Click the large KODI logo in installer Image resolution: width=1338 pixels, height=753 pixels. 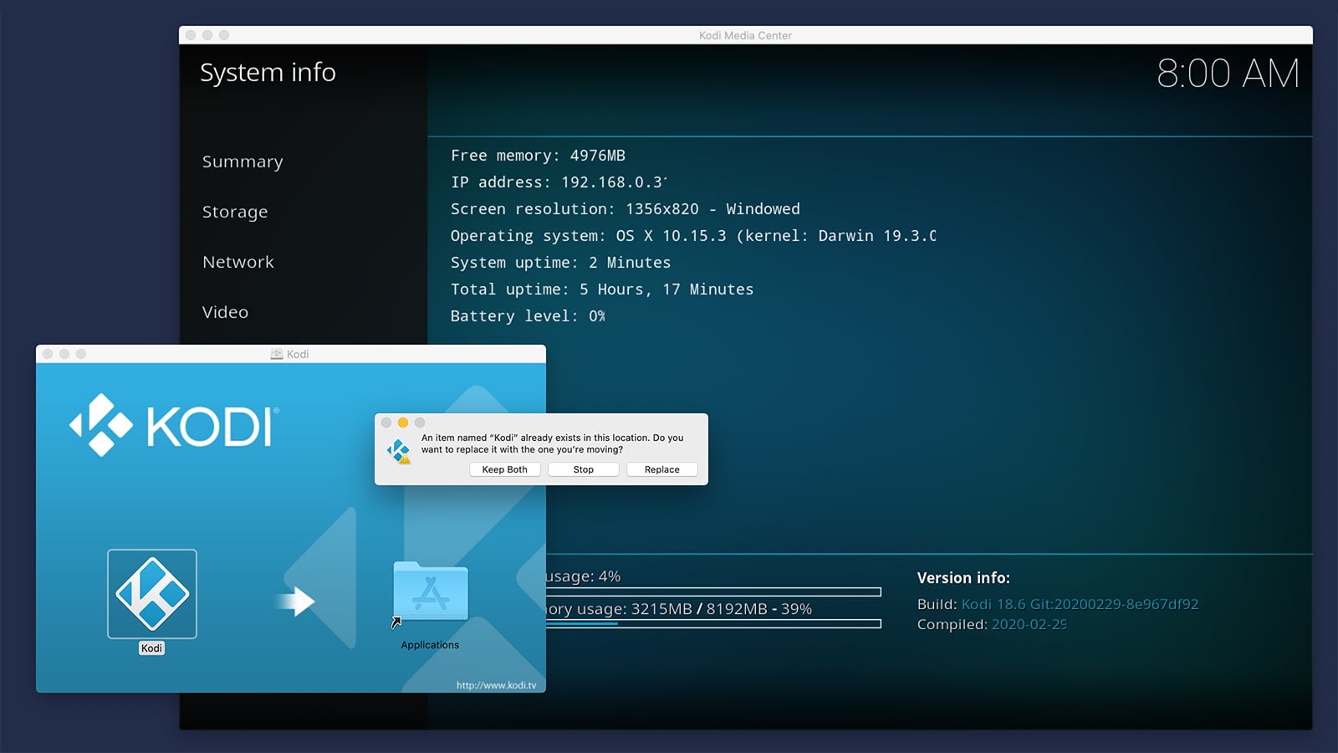pyautogui.click(x=174, y=425)
